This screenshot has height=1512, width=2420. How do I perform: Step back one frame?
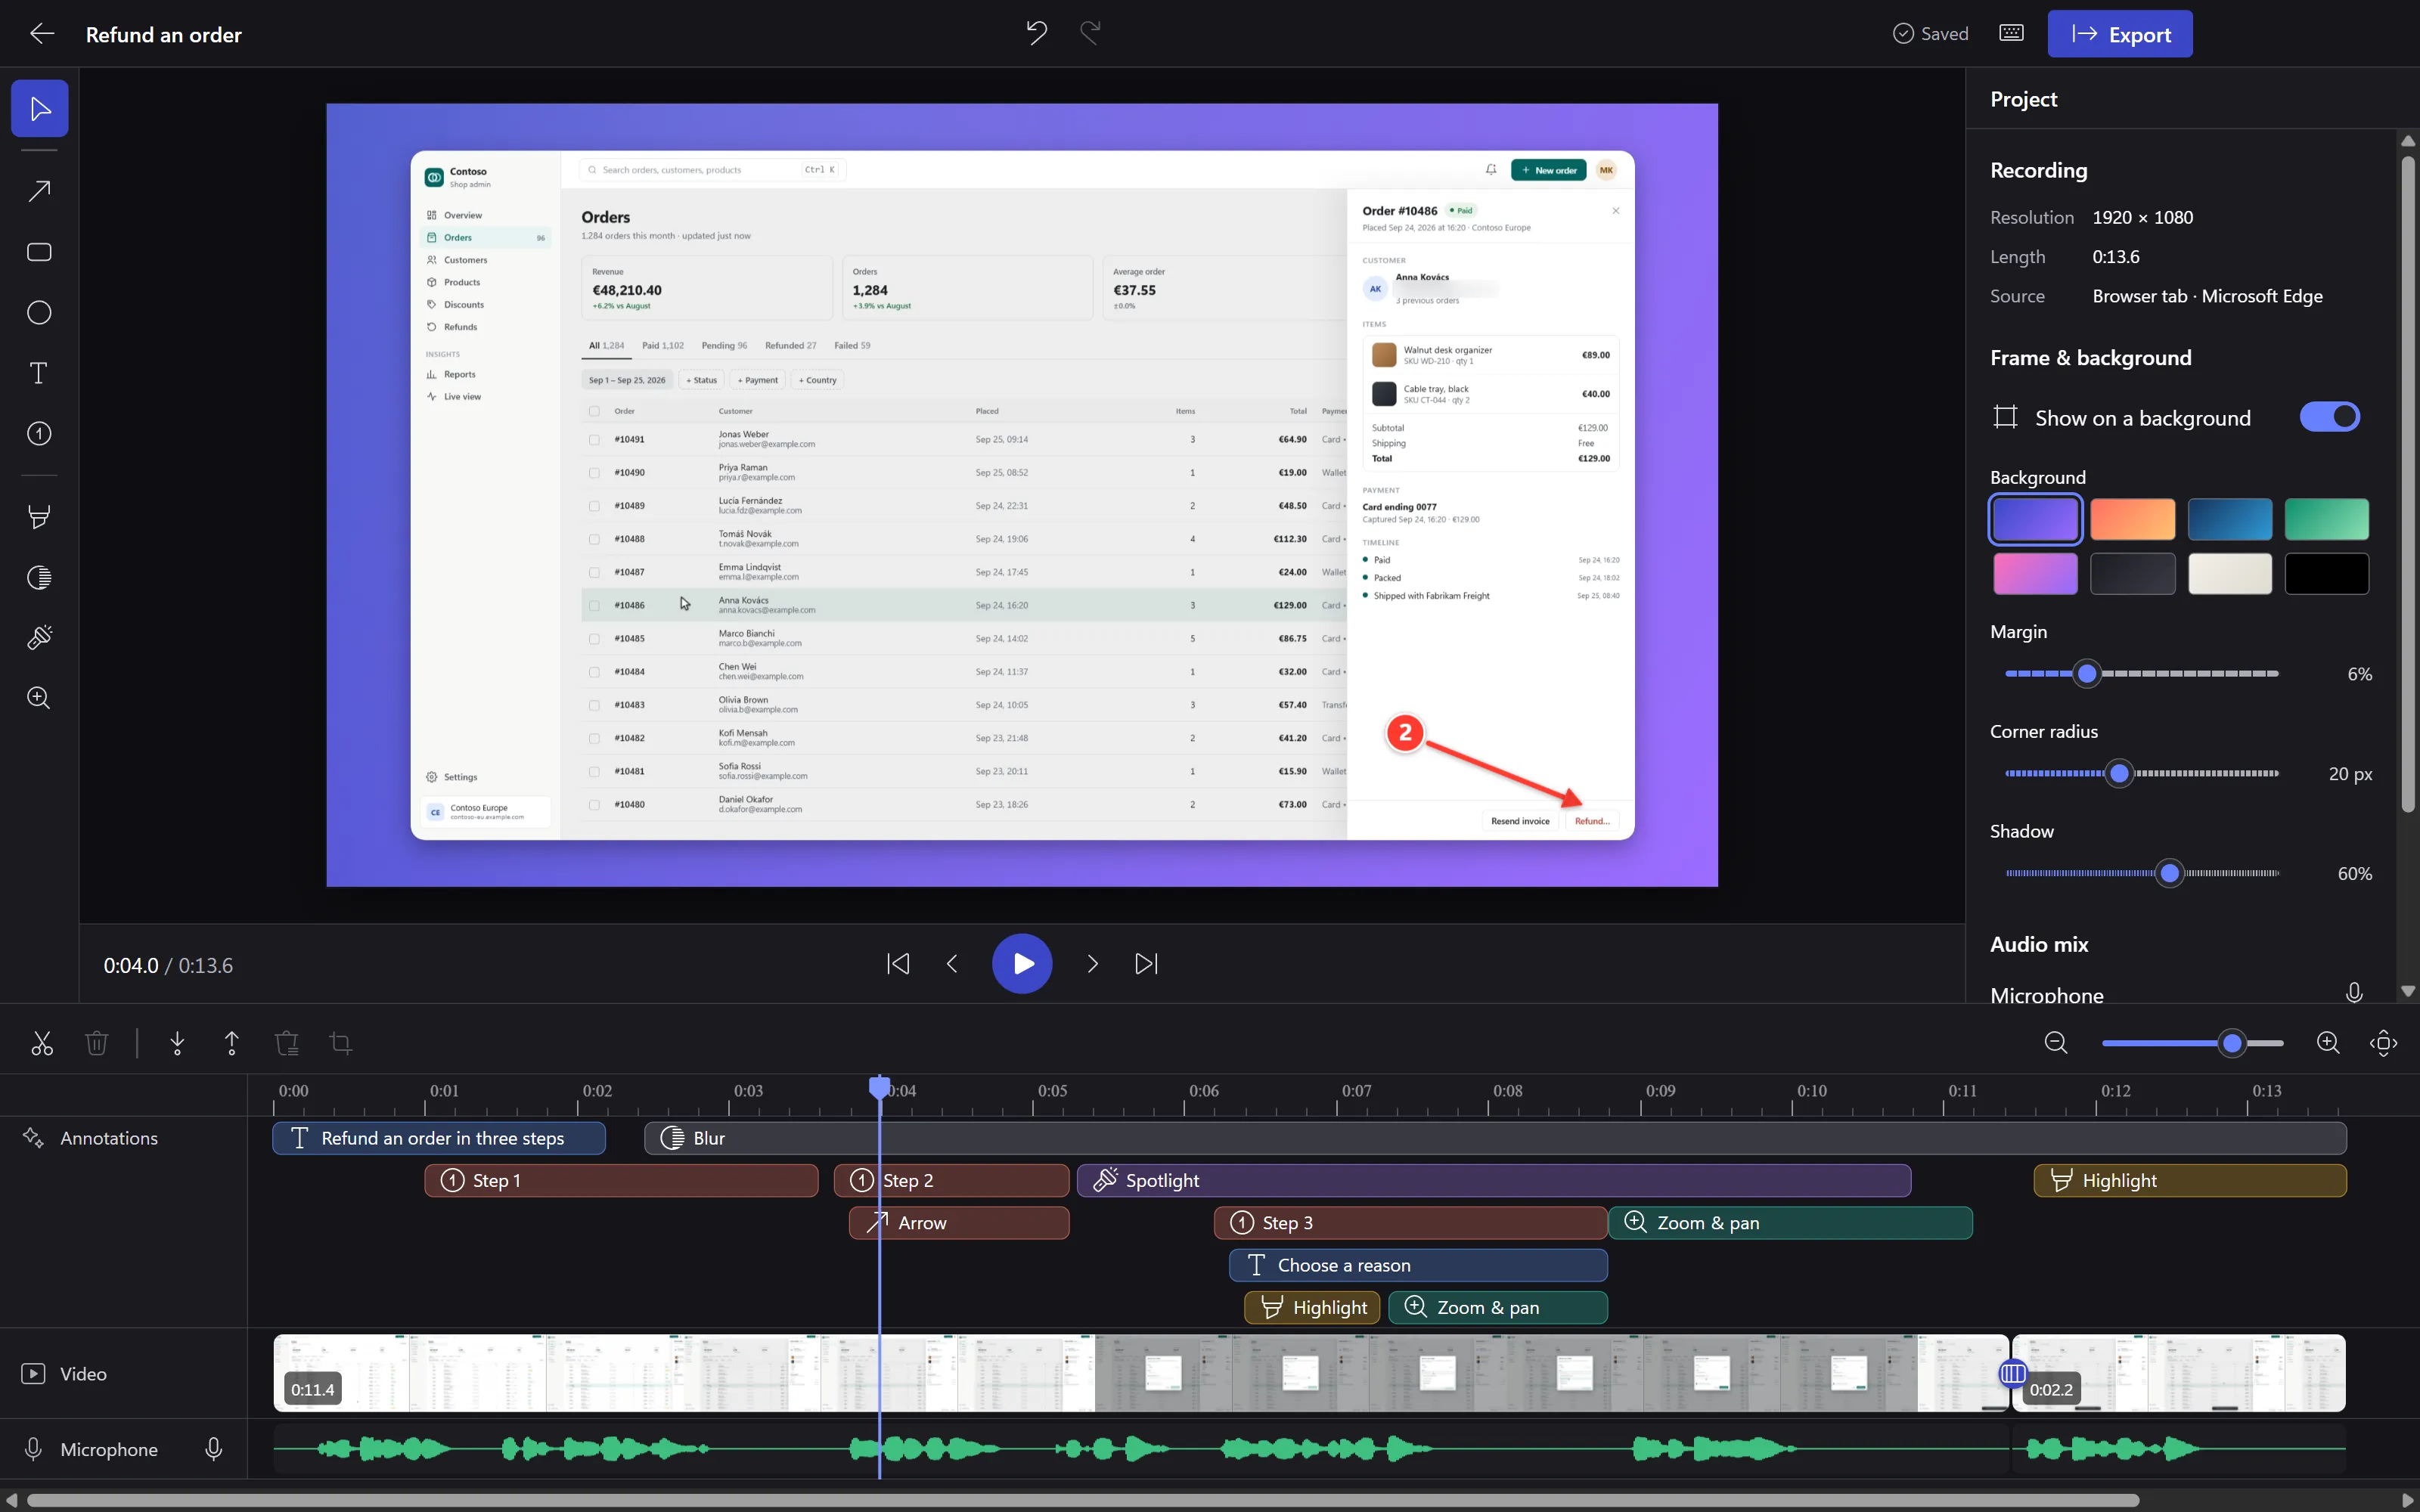click(952, 963)
